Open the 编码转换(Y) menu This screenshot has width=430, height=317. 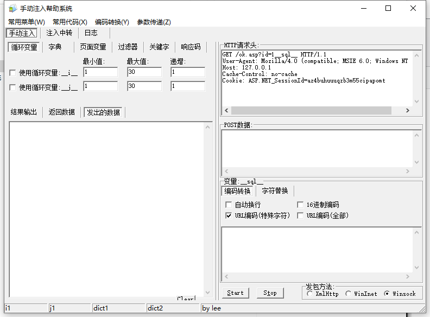click(112, 22)
